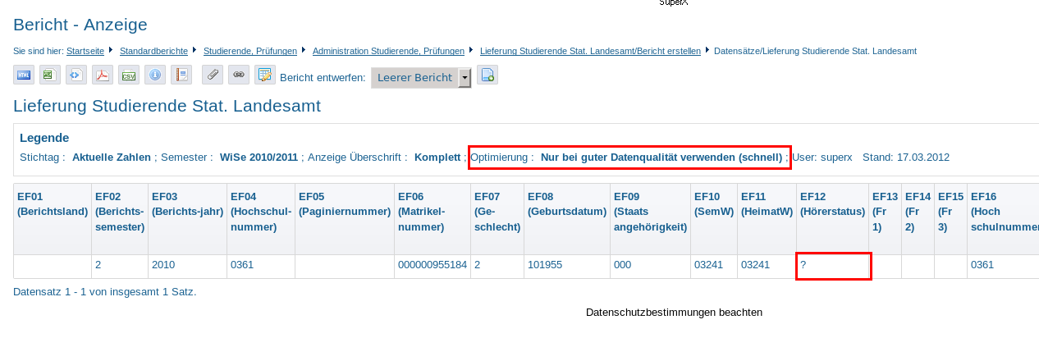Click Datensatz 1 - 1 von insgesamt text

pos(105,291)
